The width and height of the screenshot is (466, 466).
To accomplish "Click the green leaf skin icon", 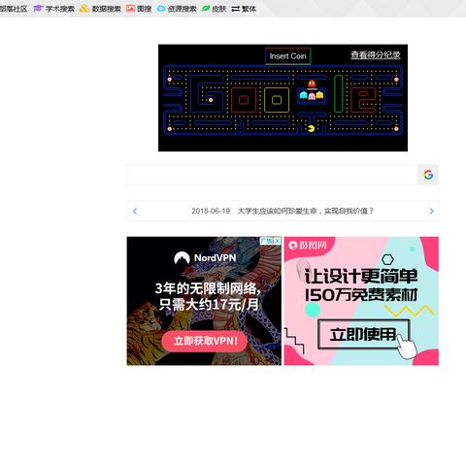I will click(x=206, y=9).
